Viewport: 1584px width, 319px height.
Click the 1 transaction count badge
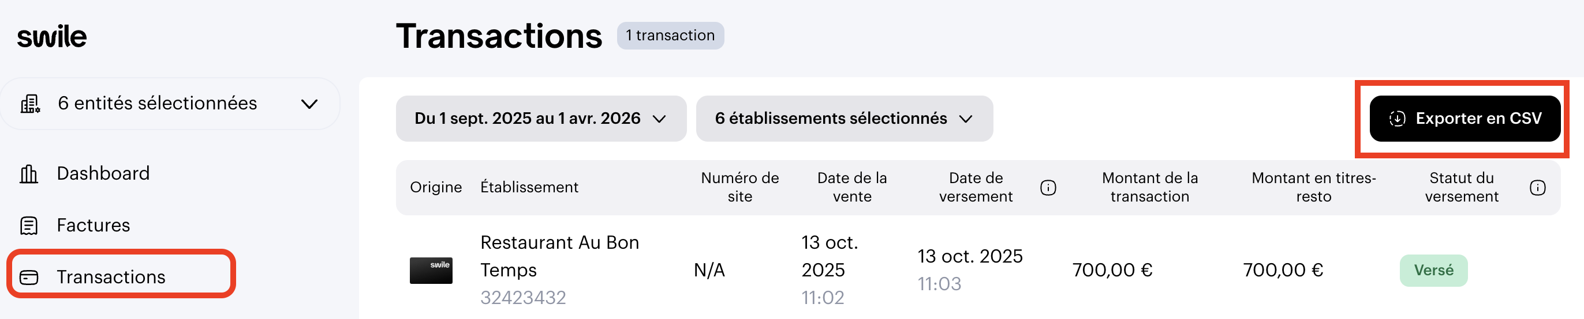(x=670, y=36)
